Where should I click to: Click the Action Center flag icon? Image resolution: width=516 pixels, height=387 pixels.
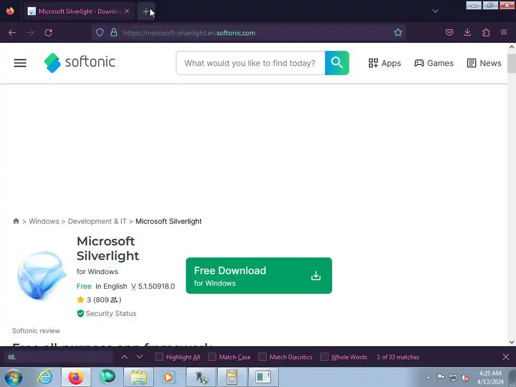pyautogui.click(x=440, y=377)
